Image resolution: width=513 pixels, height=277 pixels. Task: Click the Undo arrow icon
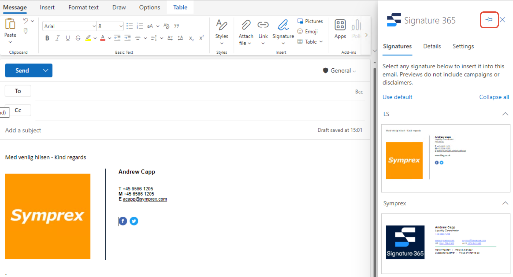point(26,21)
